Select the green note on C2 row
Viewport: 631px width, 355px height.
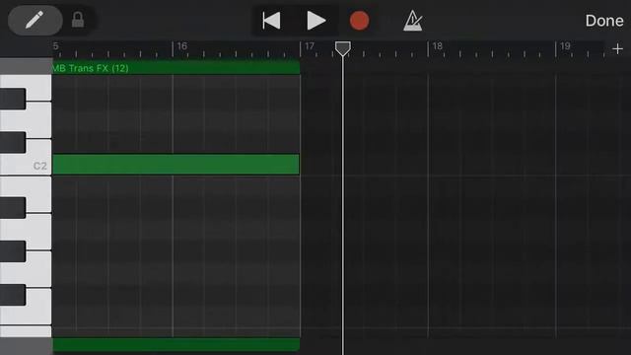click(175, 165)
